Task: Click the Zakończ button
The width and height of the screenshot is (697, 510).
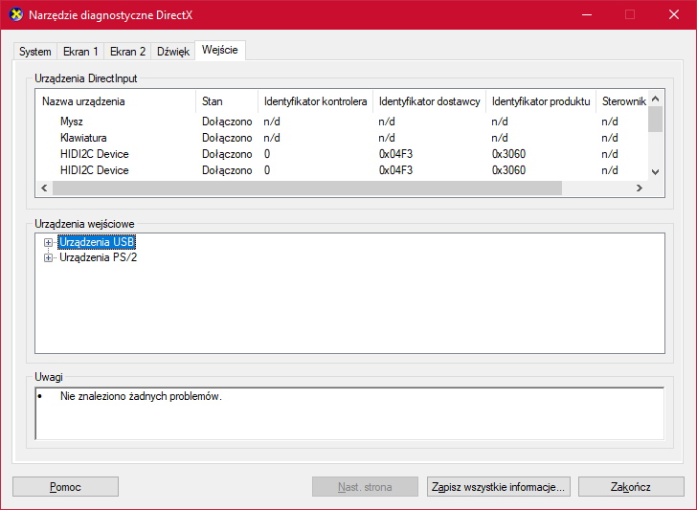Action: coord(631,487)
